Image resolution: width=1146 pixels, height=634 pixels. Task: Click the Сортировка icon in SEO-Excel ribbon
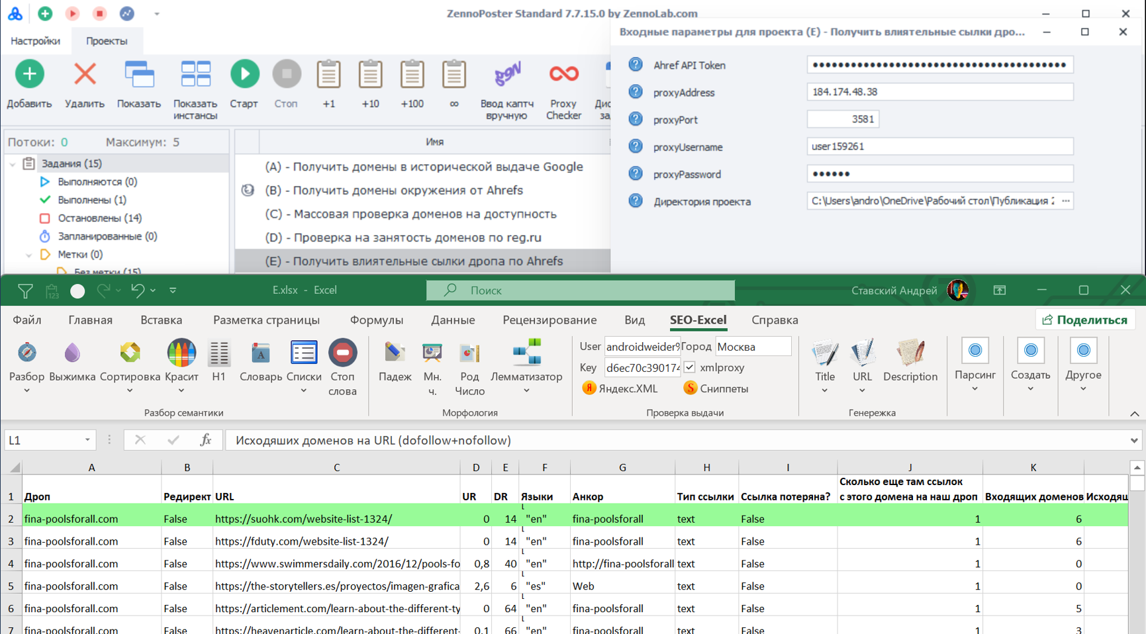pos(130,353)
